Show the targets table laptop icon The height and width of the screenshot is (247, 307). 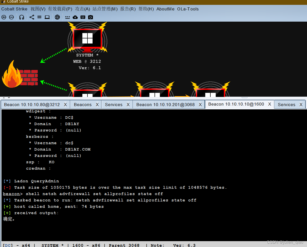[47, 17]
